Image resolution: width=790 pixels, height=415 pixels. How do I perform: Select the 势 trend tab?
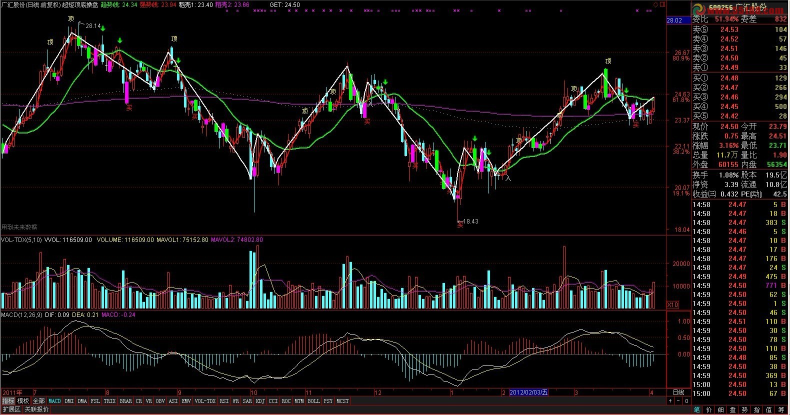745,410
